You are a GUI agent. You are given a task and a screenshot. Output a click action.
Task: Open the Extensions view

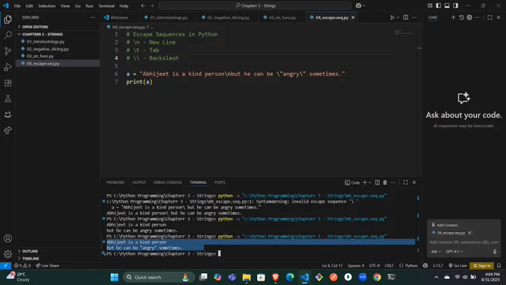[x=7, y=83]
